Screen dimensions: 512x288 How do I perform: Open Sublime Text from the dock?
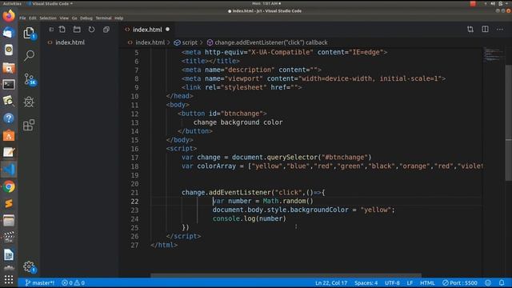tap(9, 204)
